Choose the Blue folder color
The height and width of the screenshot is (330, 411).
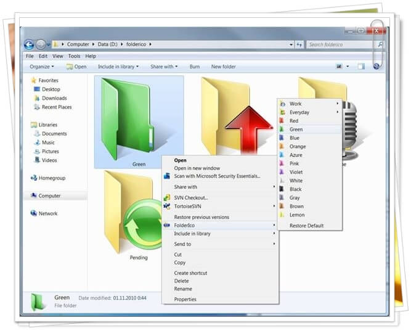point(310,138)
